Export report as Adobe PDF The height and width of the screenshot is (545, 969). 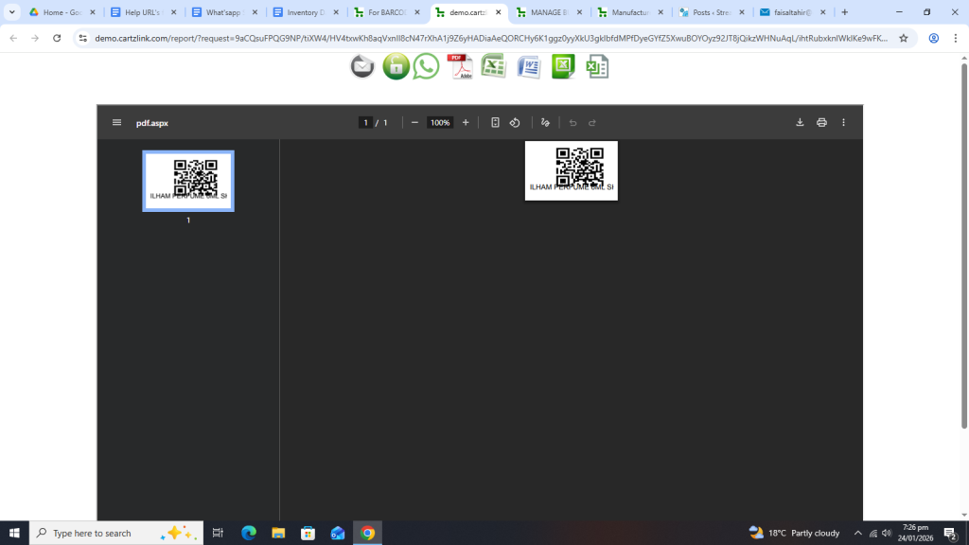tap(460, 66)
